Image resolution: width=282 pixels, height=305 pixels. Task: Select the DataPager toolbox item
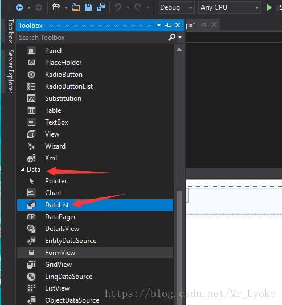click(x=95, y=217)
